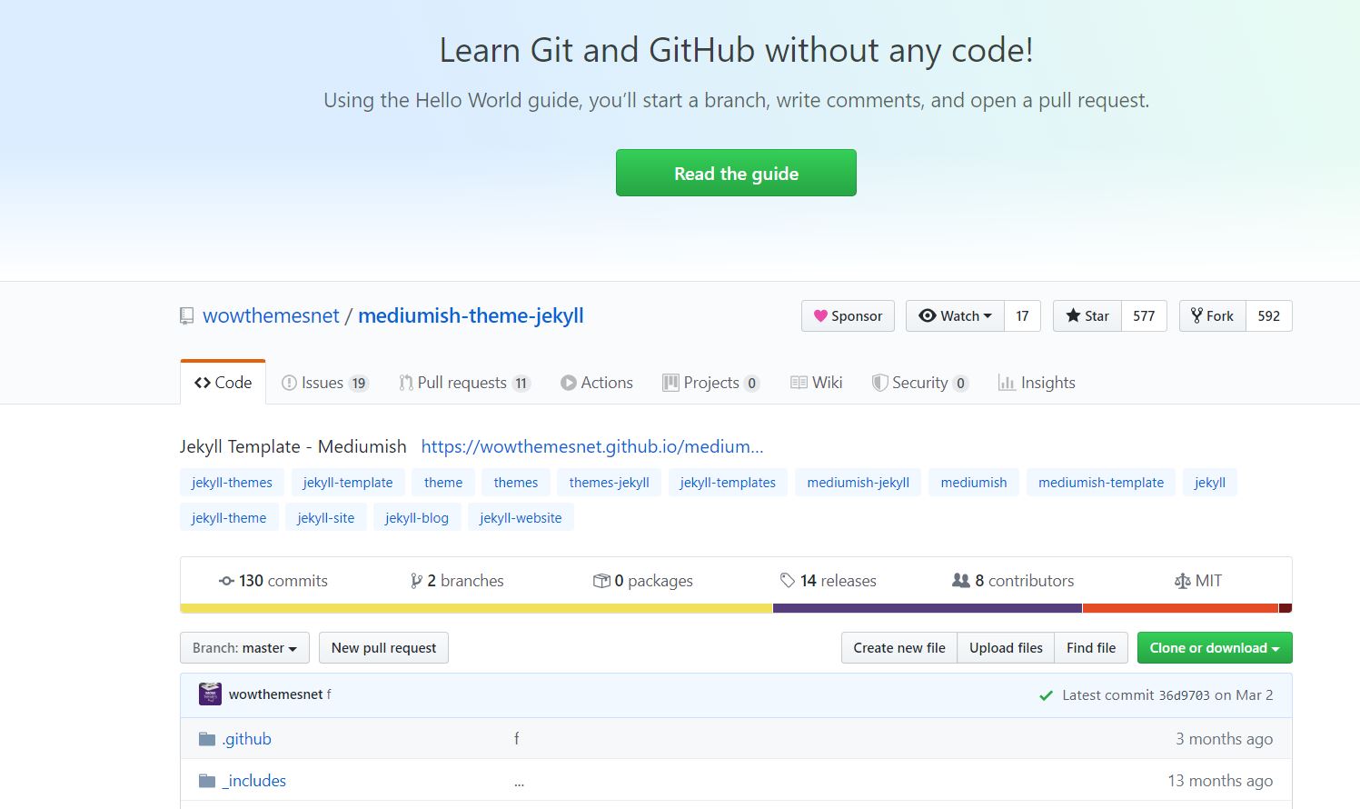Click the Find file button
The image size is (1360, 809).
point(1091,648)
